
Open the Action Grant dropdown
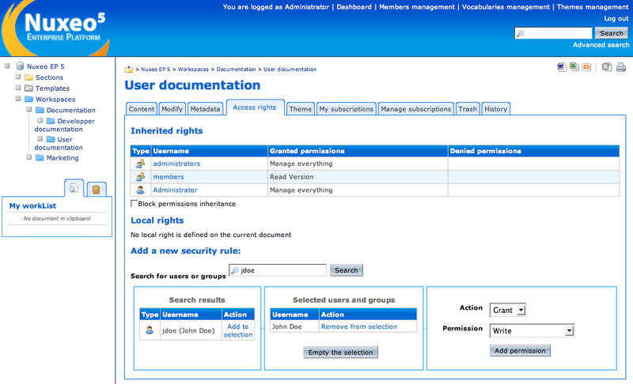pyautogui.click(x=507, y=310)
